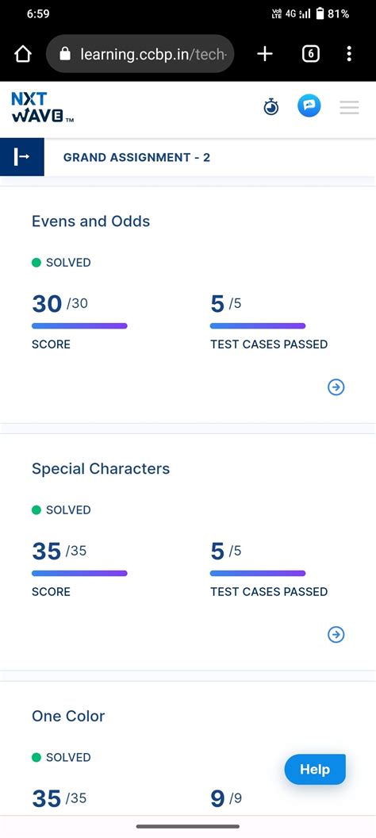Click the GRAND ASSIGNMENT - 2 header

(x=136, y=158)
